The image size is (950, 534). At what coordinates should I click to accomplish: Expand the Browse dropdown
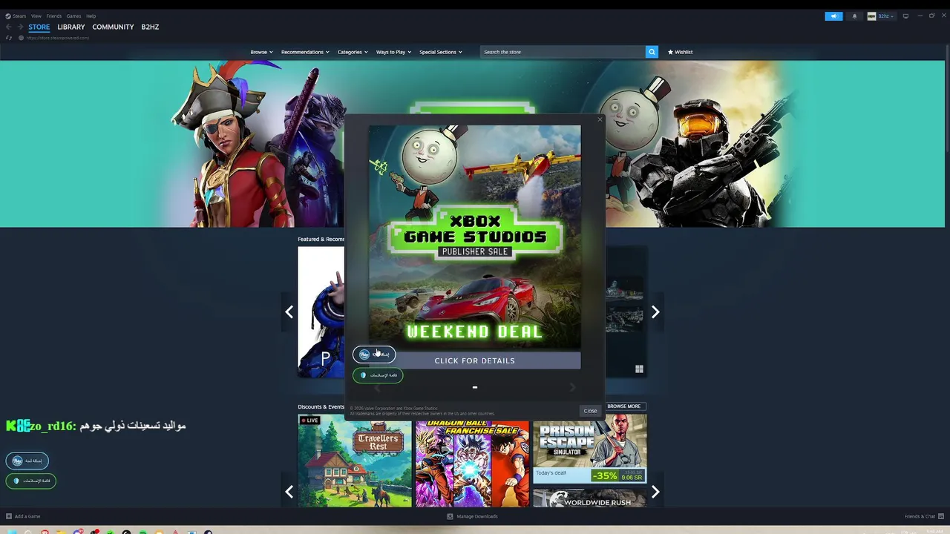pyautogui.click(x=261, y=52)
